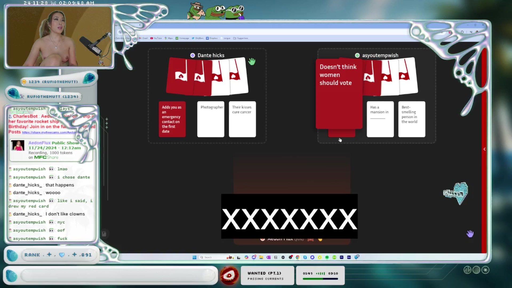Open Discord from the taskbar

[254, 257]
